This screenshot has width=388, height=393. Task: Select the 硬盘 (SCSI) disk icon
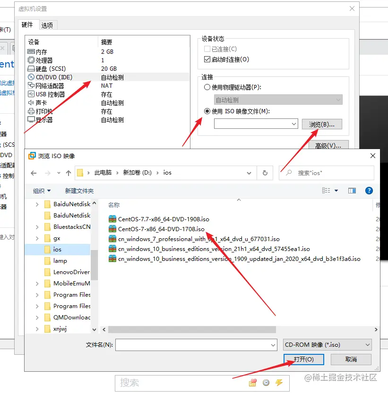coord(31,68)
